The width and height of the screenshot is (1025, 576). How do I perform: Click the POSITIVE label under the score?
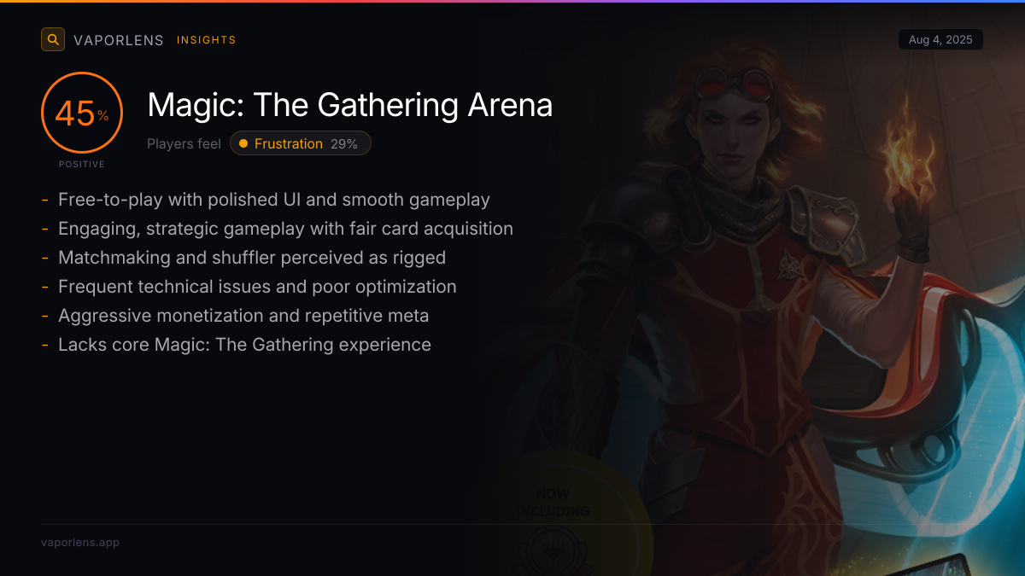[x=82, y=164]
